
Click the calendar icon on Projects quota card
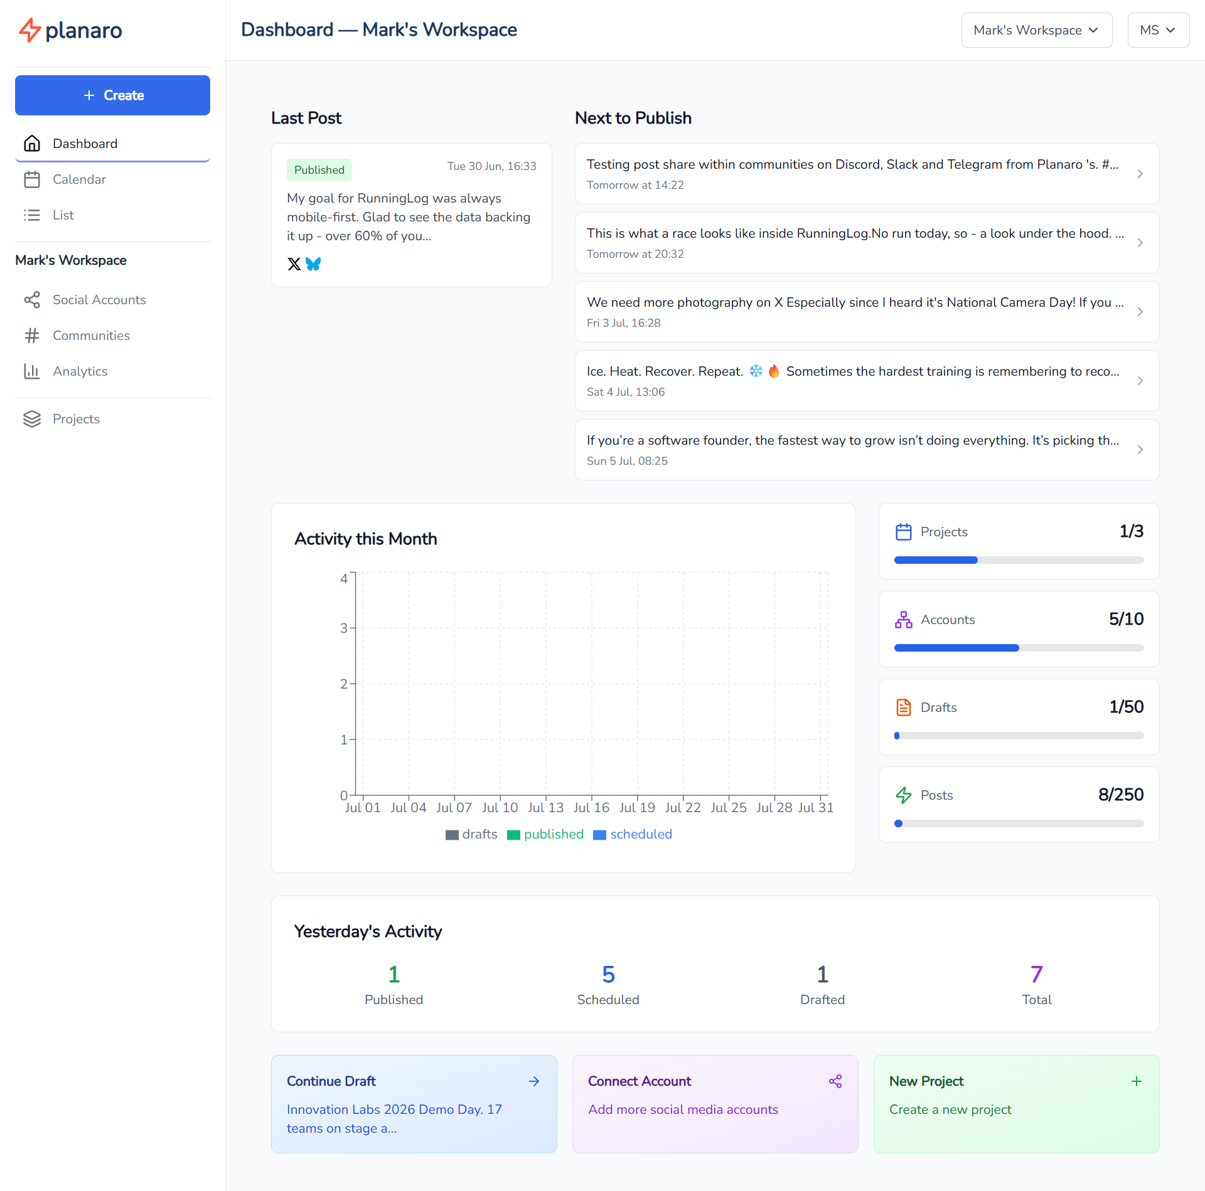904,532
